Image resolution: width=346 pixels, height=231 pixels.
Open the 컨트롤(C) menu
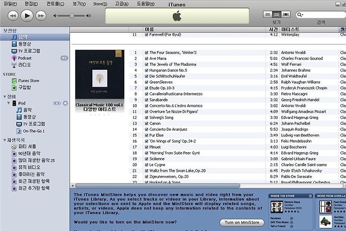(x=55, y=4)
